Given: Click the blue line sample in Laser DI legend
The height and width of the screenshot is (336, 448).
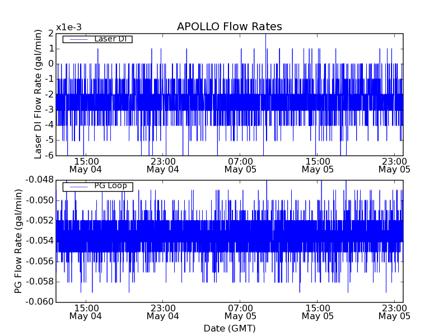Looking at the screenshot, I should (x=78, y=39).
